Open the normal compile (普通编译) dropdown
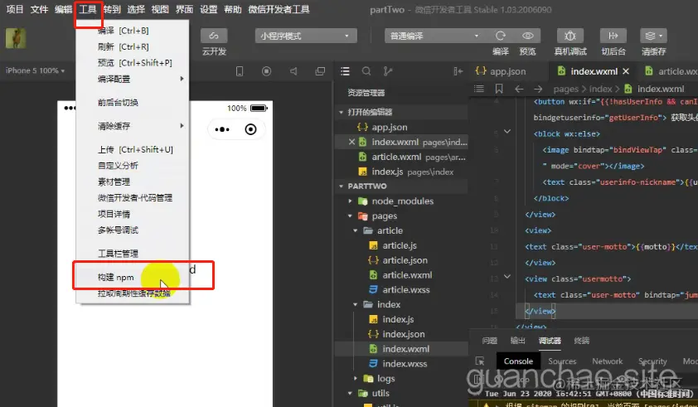This screenshot has height=407, width=698. click(x=434, y=36)
